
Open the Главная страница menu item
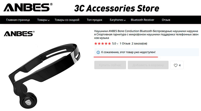(x=18, y=20)
